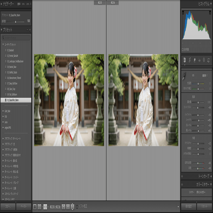Expand the FUJI preset group
The image size is (213, 213).
click(3, 117)
